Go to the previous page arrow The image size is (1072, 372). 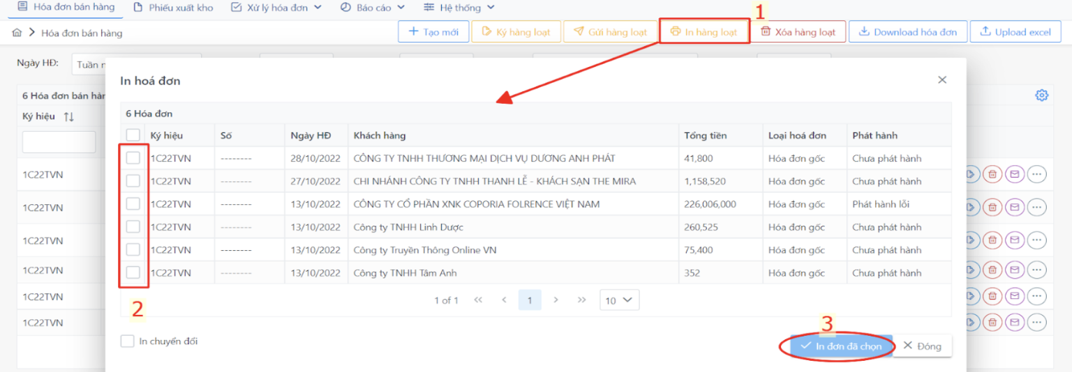pyautogui.click(x=504, y=300)
